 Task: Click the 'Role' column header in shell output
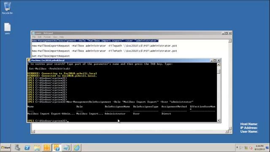tap(79, 107)
